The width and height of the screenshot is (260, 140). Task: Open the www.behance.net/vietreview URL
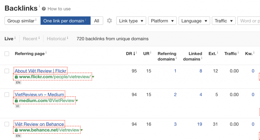point(49,130)
